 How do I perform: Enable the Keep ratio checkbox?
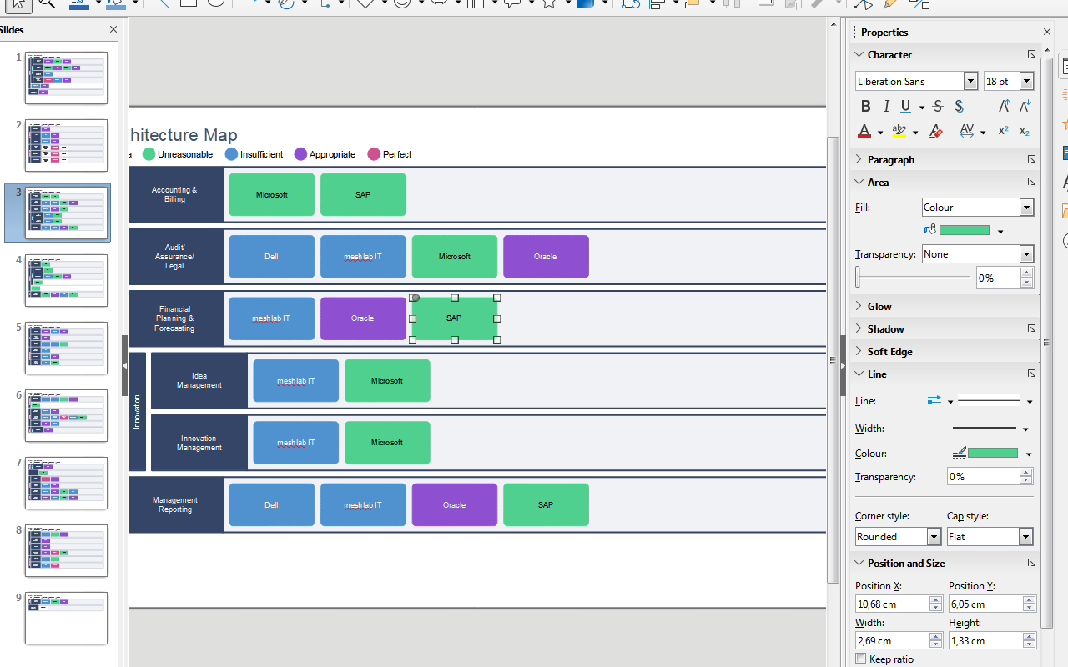861,659
